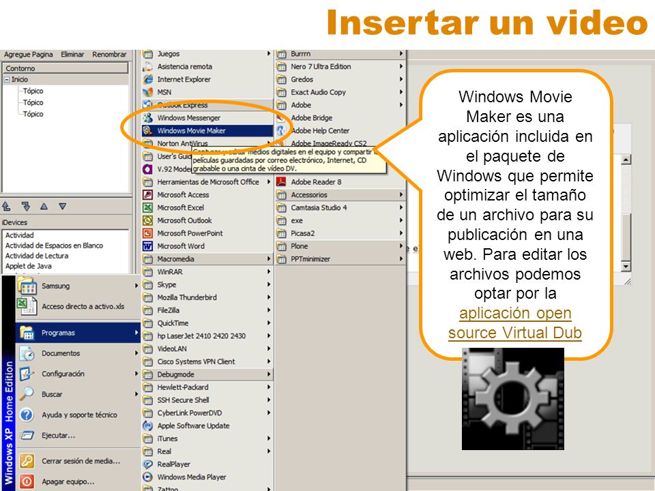
Task: Select Mozilla Thunderbird in programs list
Action: pyautogui.click(x=207, y=297)
